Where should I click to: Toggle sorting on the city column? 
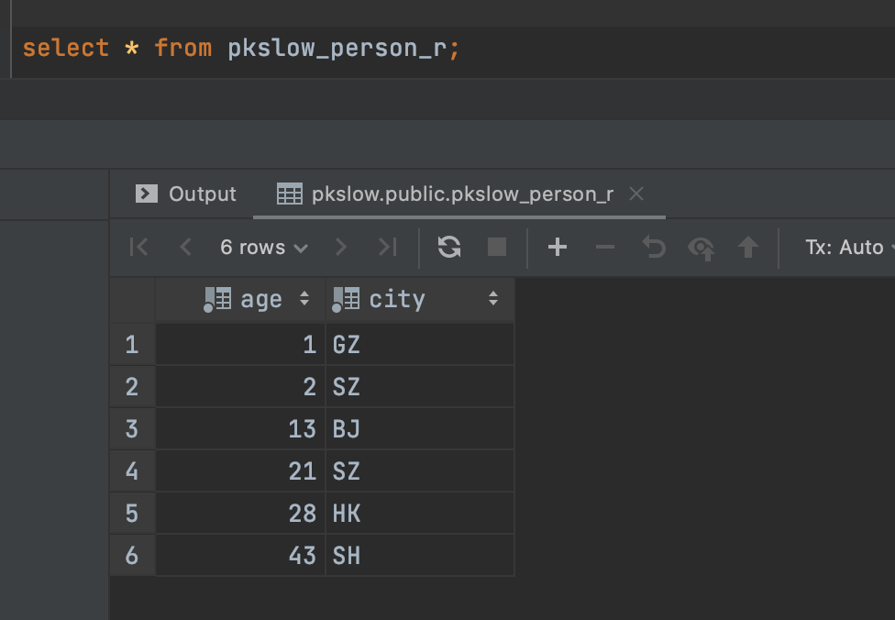493,298
